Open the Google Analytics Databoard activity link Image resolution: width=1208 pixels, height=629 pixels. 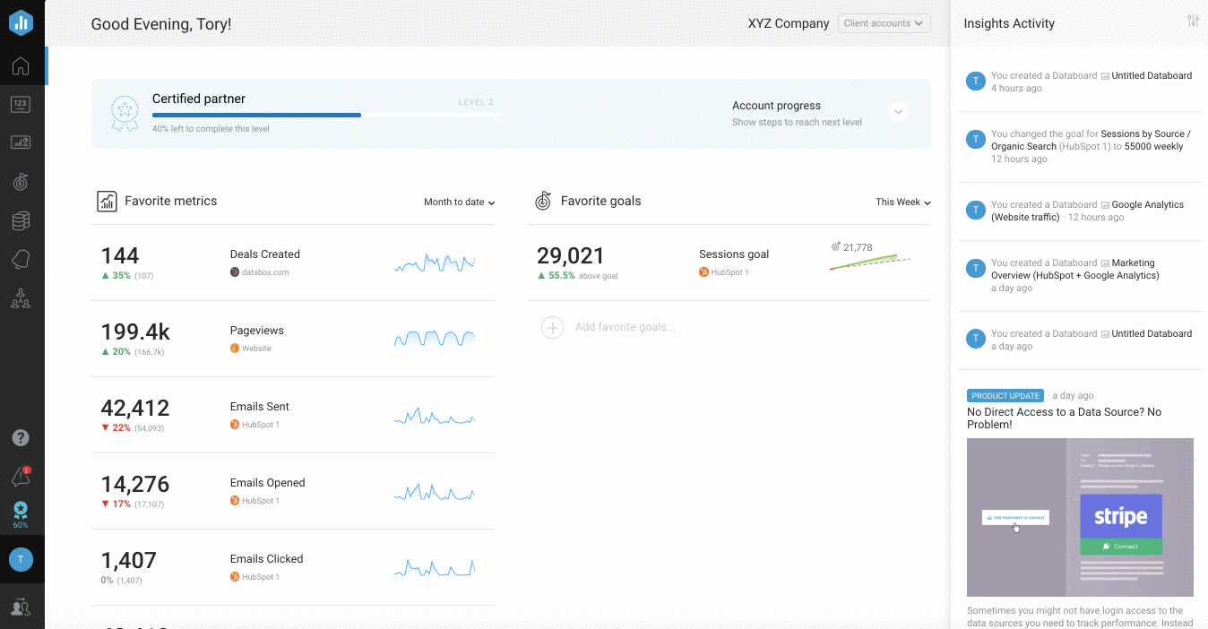(1147, 205)
